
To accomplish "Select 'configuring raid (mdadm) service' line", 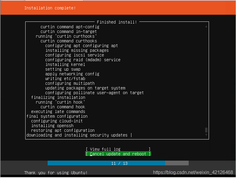I will point(83,60).
